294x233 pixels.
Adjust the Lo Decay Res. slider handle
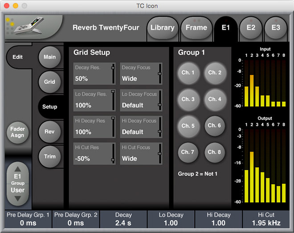click(113, 92)
